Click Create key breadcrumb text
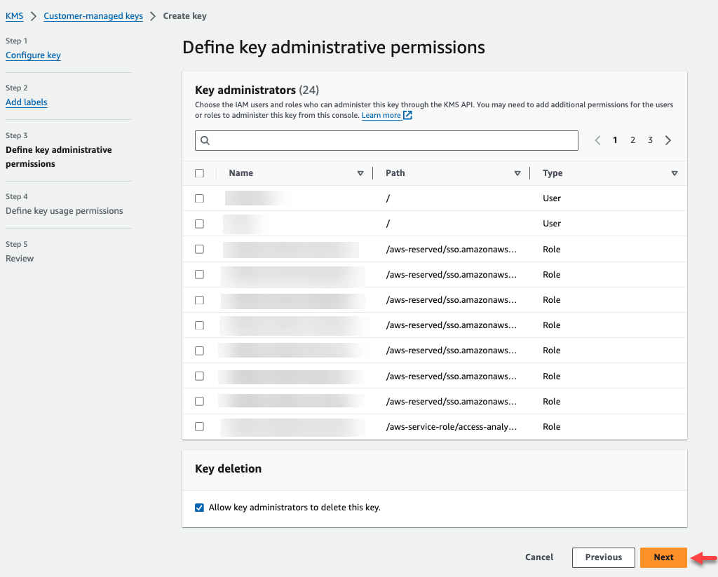The image size is (718, 577). click(185, 16)
